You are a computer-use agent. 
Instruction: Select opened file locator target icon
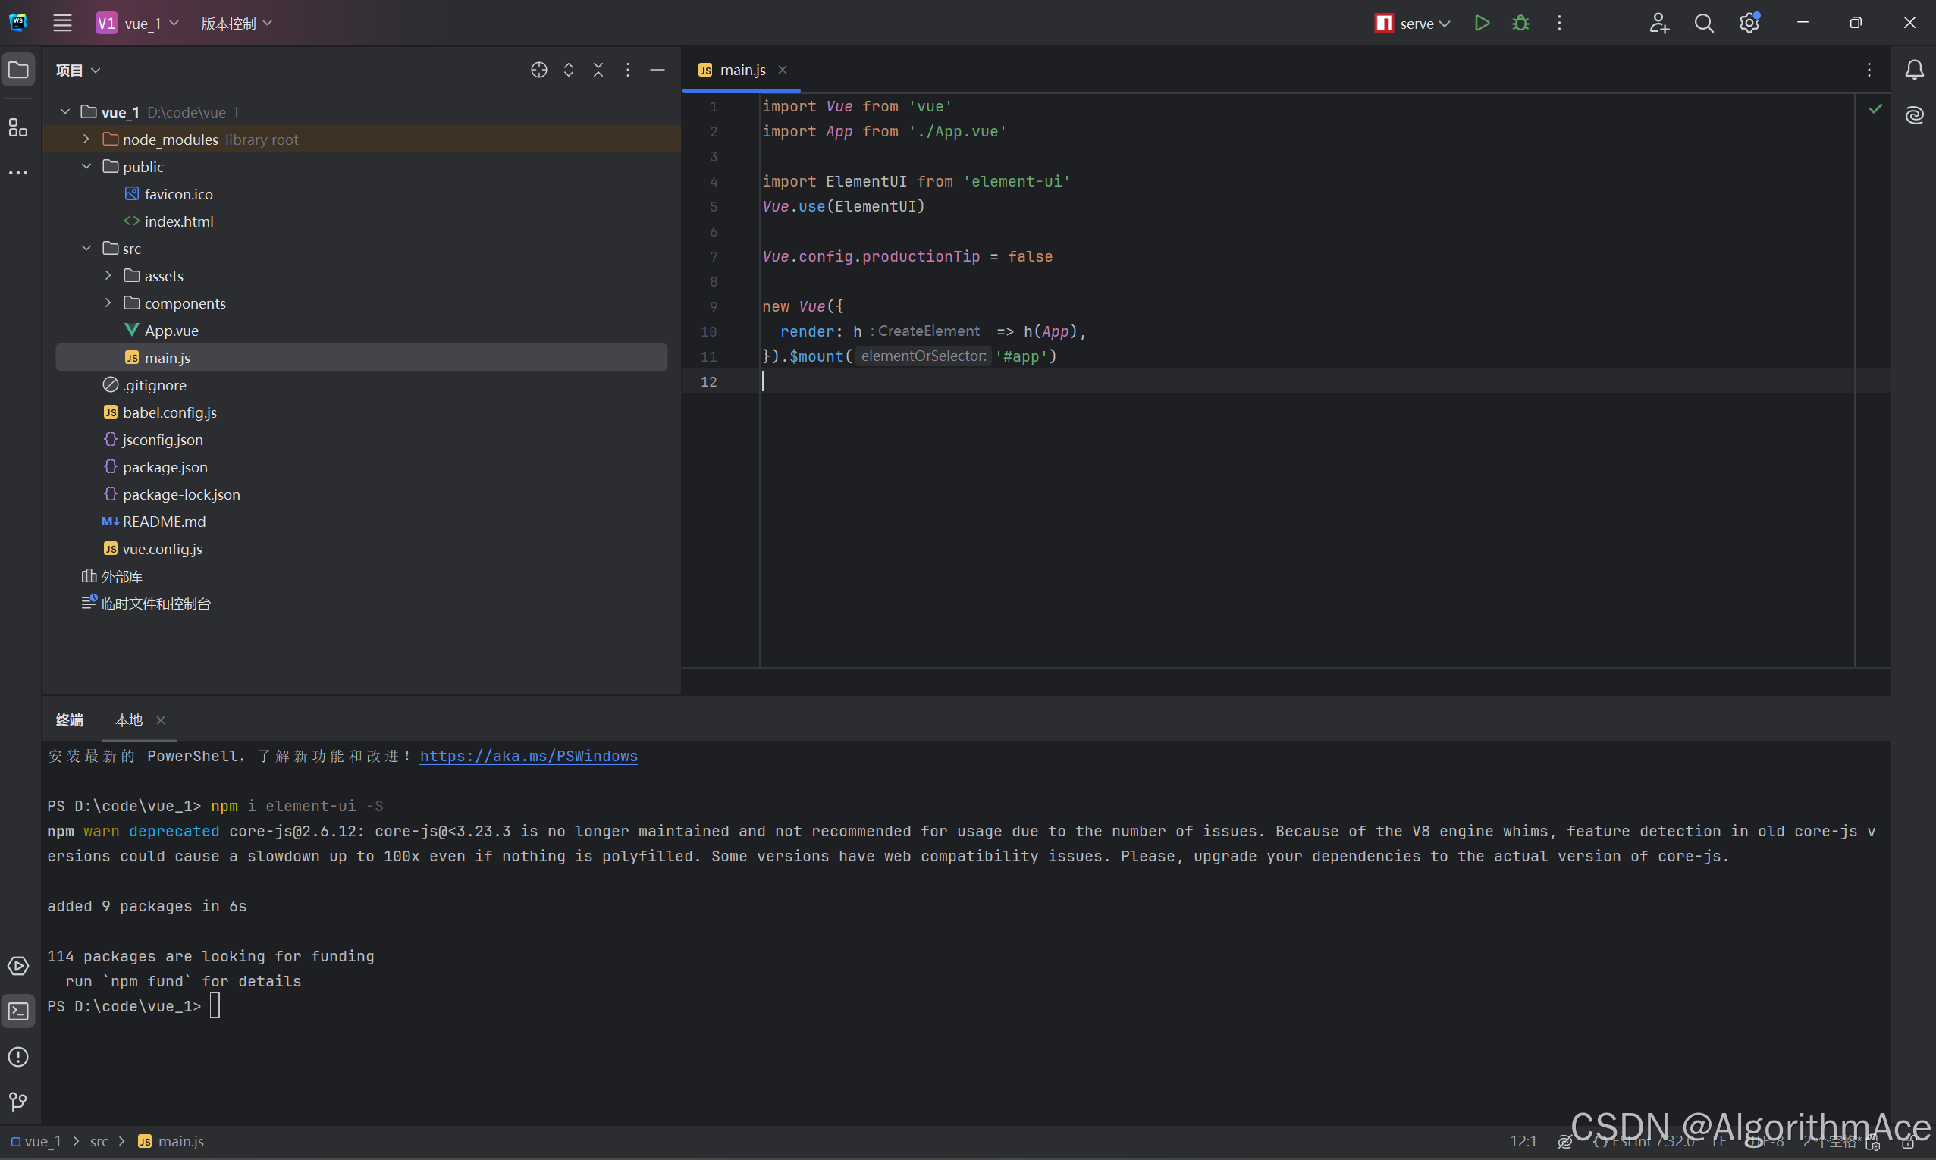pos(538,70)
